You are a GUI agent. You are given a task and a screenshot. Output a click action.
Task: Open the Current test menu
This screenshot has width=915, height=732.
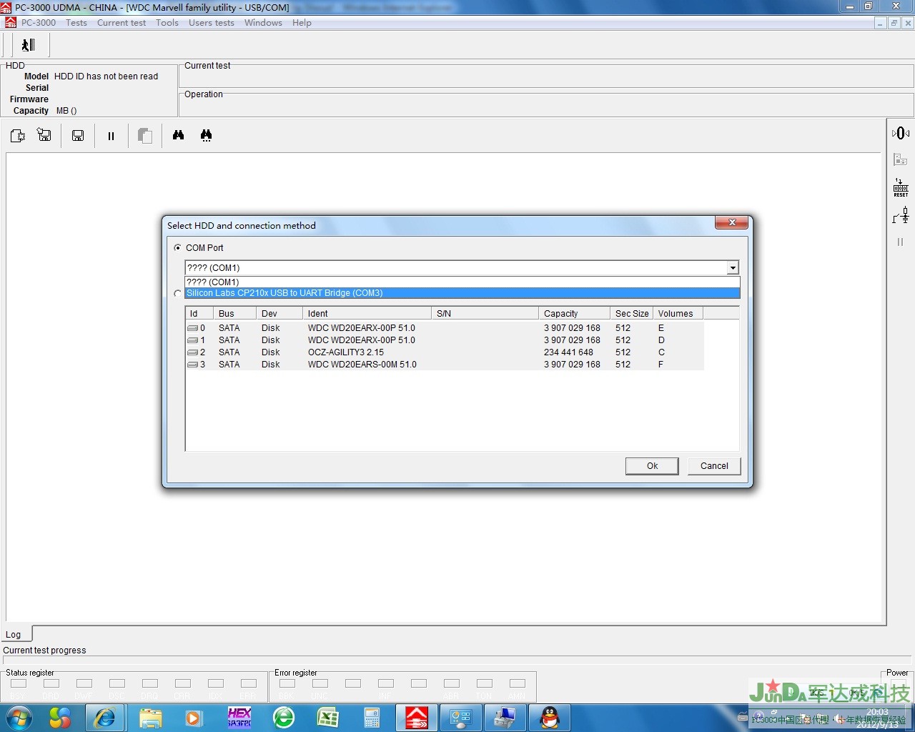click(x=122, y=23)
